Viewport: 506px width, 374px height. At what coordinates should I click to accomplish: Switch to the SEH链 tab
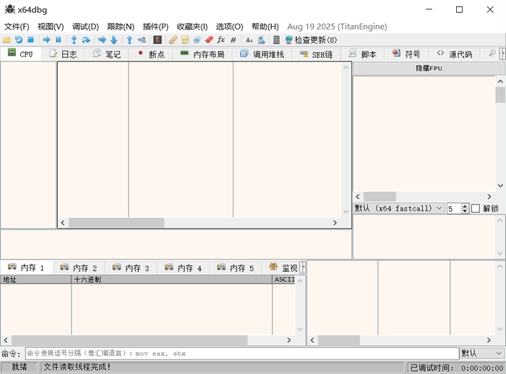pos(317,54)
